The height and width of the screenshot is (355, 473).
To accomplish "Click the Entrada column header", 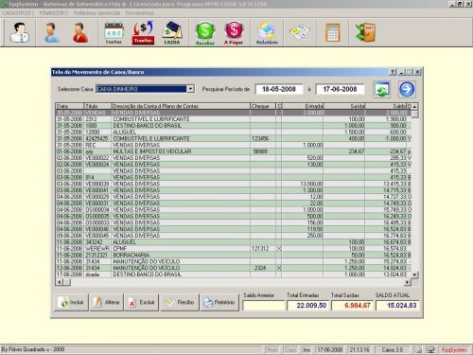I will 303,106.
